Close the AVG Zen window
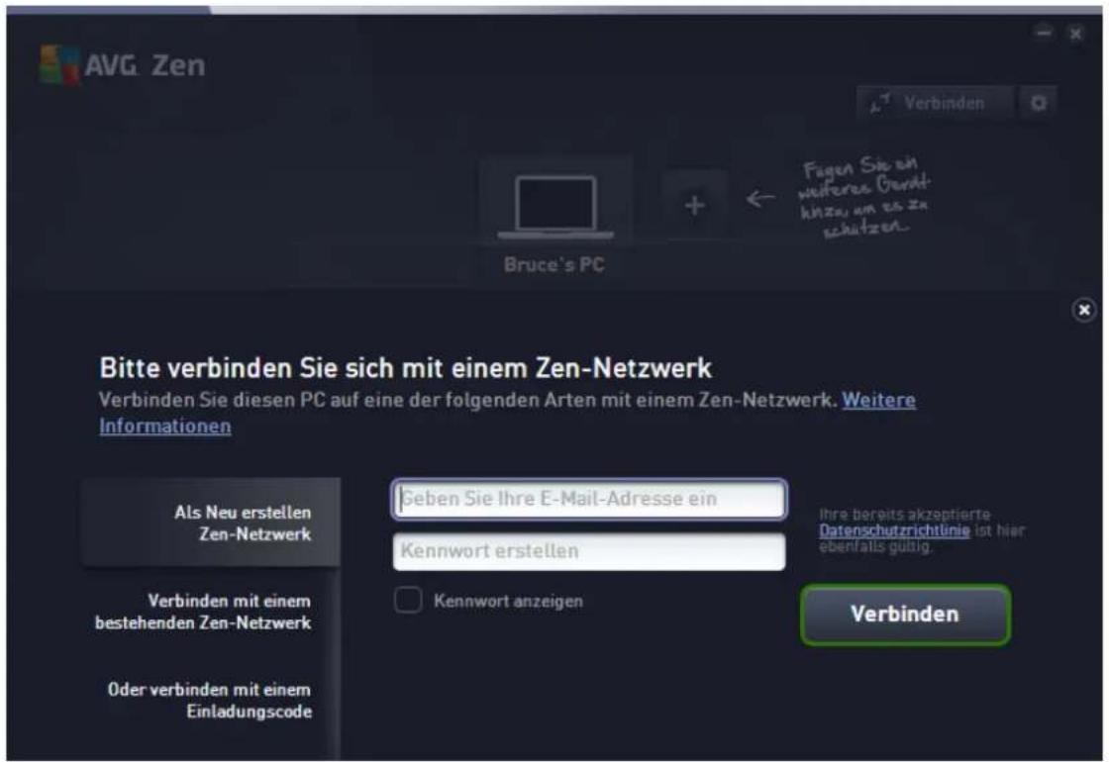 1075,34
